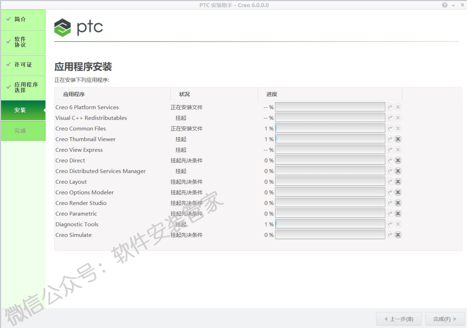The image size is (467, 328).
Task: Select the Visual C++ Redistributables row name
Action: [x=91, y=118]
